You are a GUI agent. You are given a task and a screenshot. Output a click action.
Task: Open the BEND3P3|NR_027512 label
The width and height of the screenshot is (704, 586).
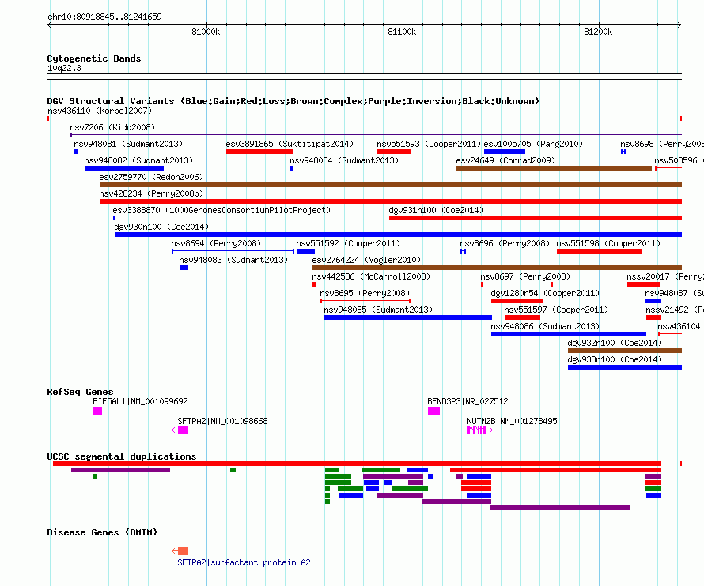tap(467, 401)
